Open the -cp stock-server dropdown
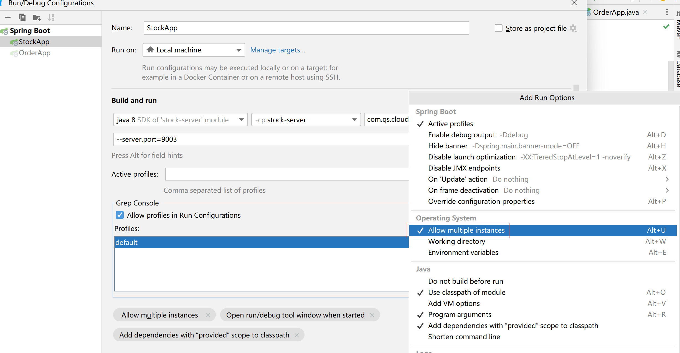This screenshot has width=680, height=353. pos(306,120)
